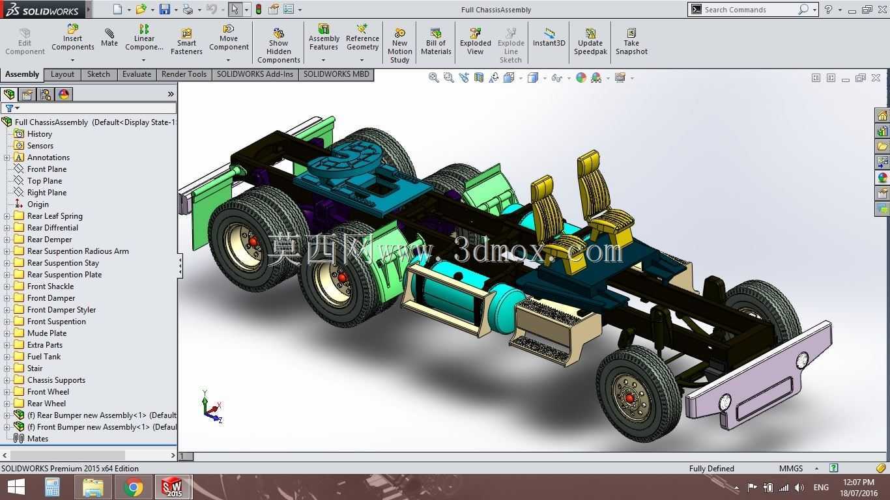Open the ConfigurationManager tab icon
This screenshot has height=500, width=890.
point(46,94)
